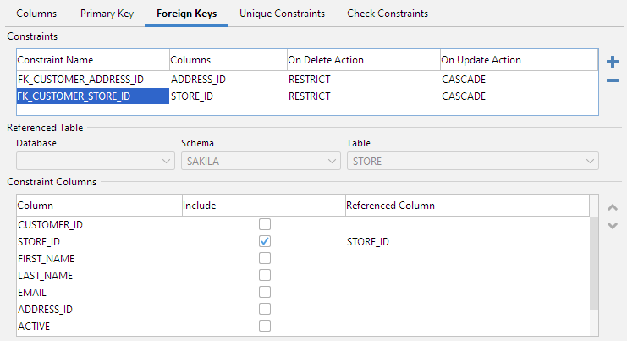Toggle the CUSTOMER_ID include checkbox

click(x=265, y=225)
